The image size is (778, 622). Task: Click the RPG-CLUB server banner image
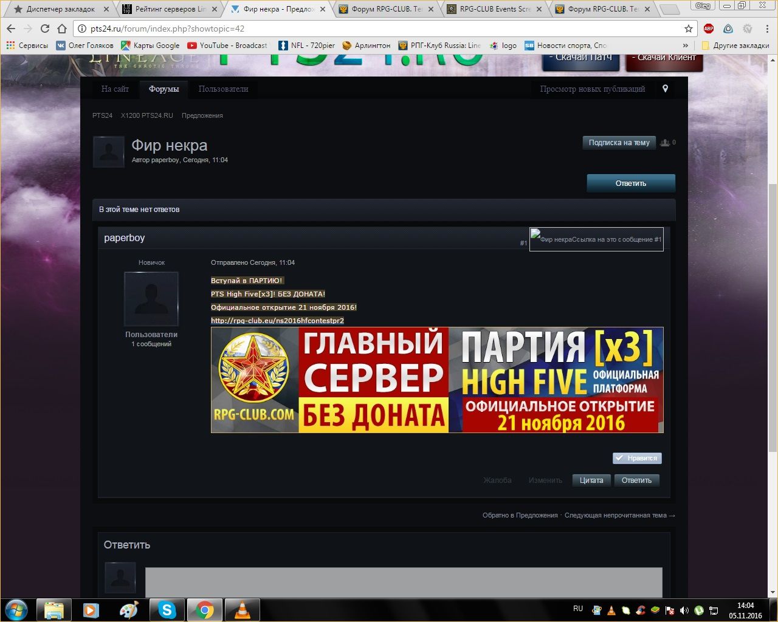[437, 380]
